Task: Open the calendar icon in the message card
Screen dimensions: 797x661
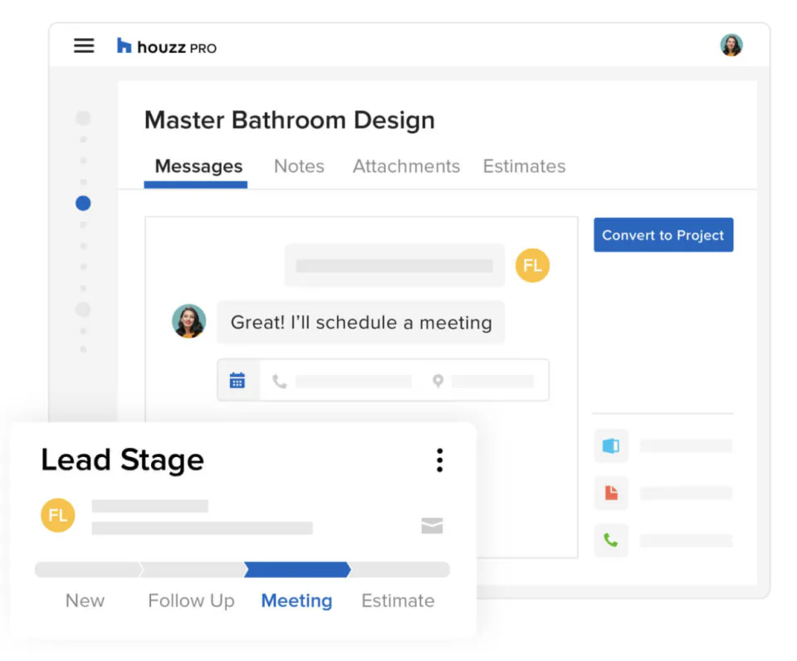Action: (x=238, y=379)
